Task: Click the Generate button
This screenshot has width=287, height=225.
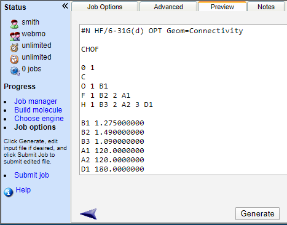Action: tap(258, 213)
